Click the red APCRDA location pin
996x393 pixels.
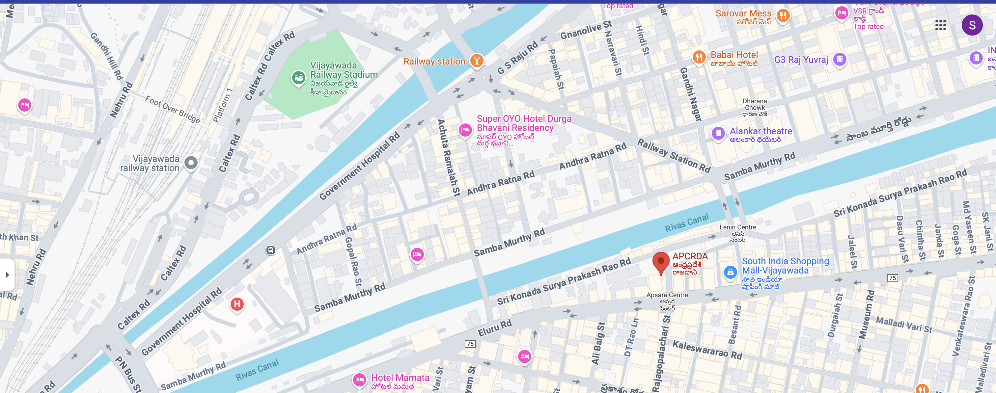(660, 262)
